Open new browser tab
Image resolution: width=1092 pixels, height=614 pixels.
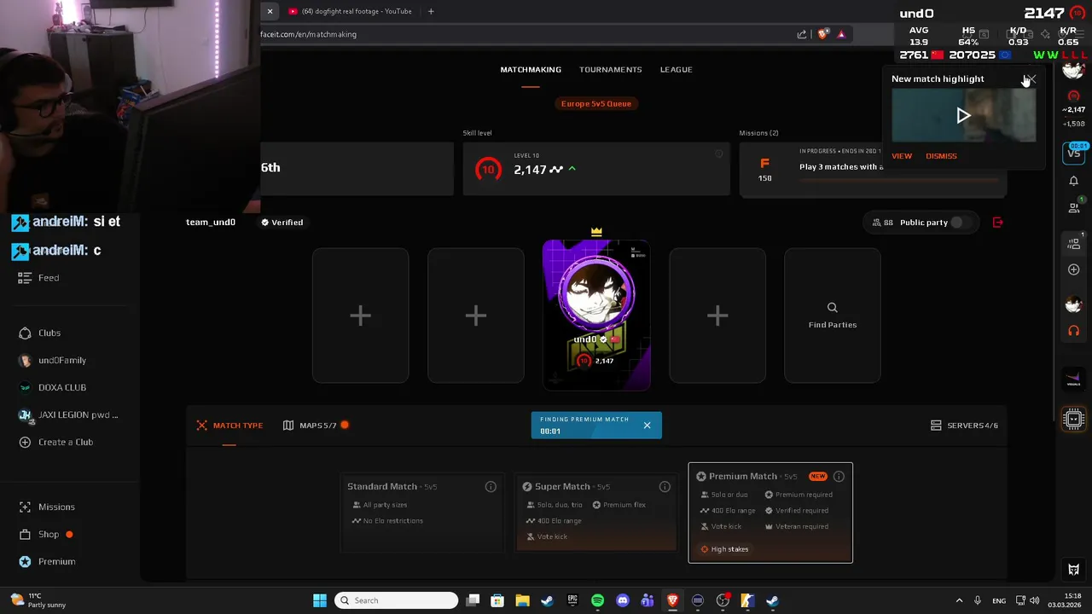pyautogui.click(x=431, y=11)
